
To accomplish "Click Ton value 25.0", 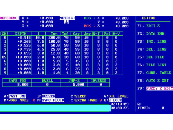I will (x=55, y=49).
